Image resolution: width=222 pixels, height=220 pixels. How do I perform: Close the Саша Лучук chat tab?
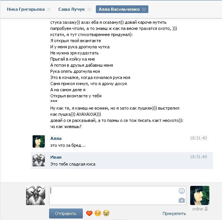point(89,9)
